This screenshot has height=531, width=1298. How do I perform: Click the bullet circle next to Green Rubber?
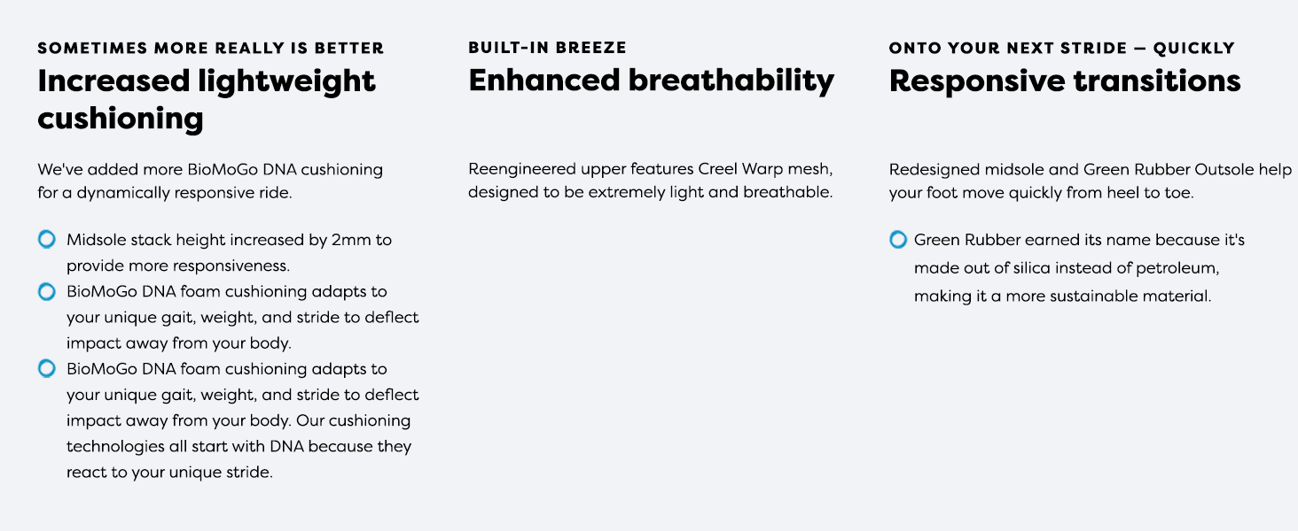898,240
